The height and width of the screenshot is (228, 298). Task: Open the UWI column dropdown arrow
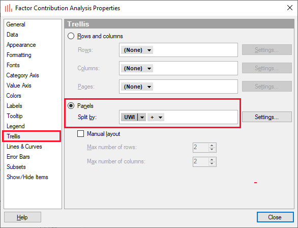pos(142,117)
